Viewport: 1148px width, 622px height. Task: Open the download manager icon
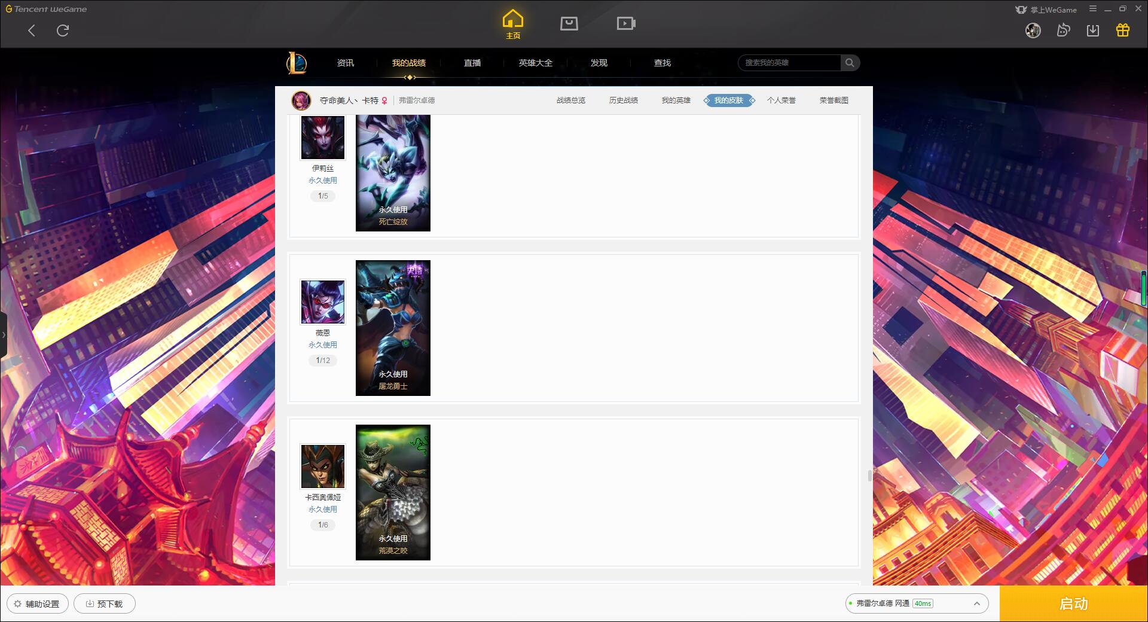coord(1093,31)
